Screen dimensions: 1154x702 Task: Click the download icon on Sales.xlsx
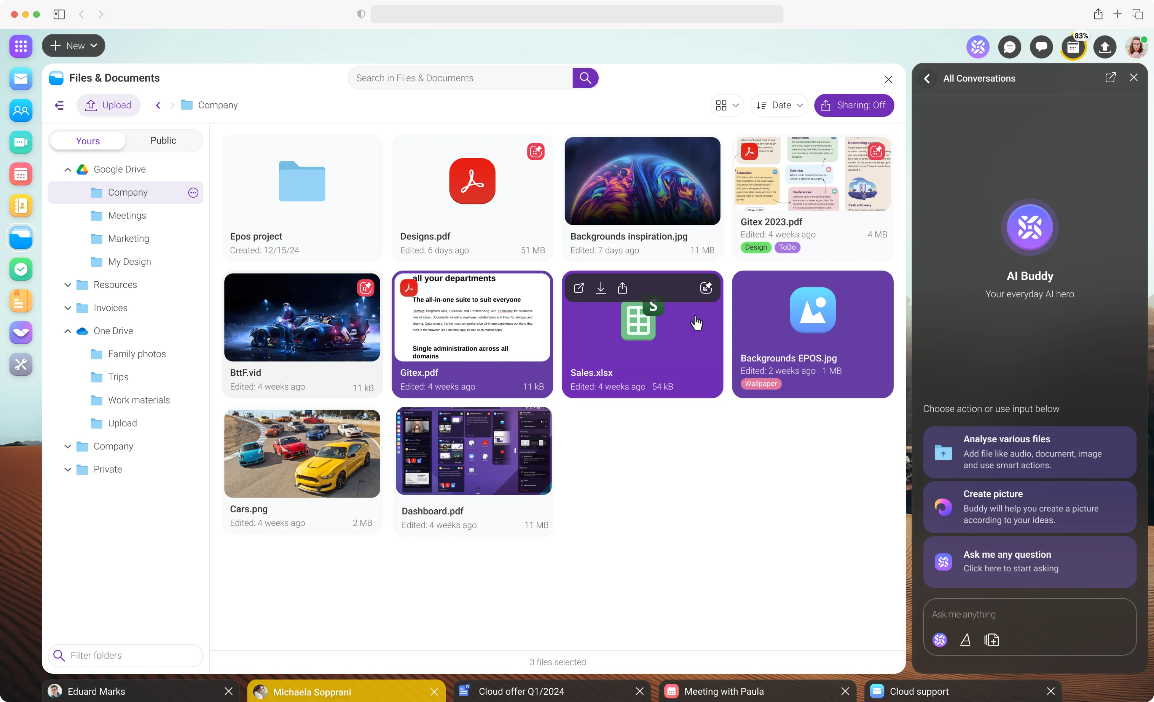coord(601,288)
